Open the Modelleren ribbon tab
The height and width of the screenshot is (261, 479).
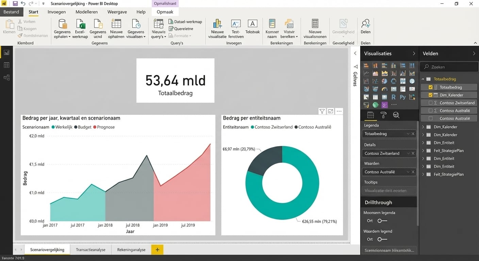click(x=86, y=12)
